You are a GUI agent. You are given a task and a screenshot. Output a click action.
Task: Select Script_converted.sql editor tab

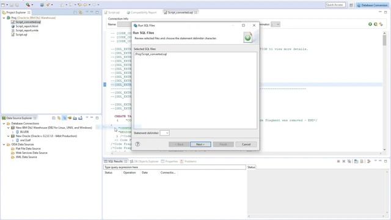click(181, 12)
